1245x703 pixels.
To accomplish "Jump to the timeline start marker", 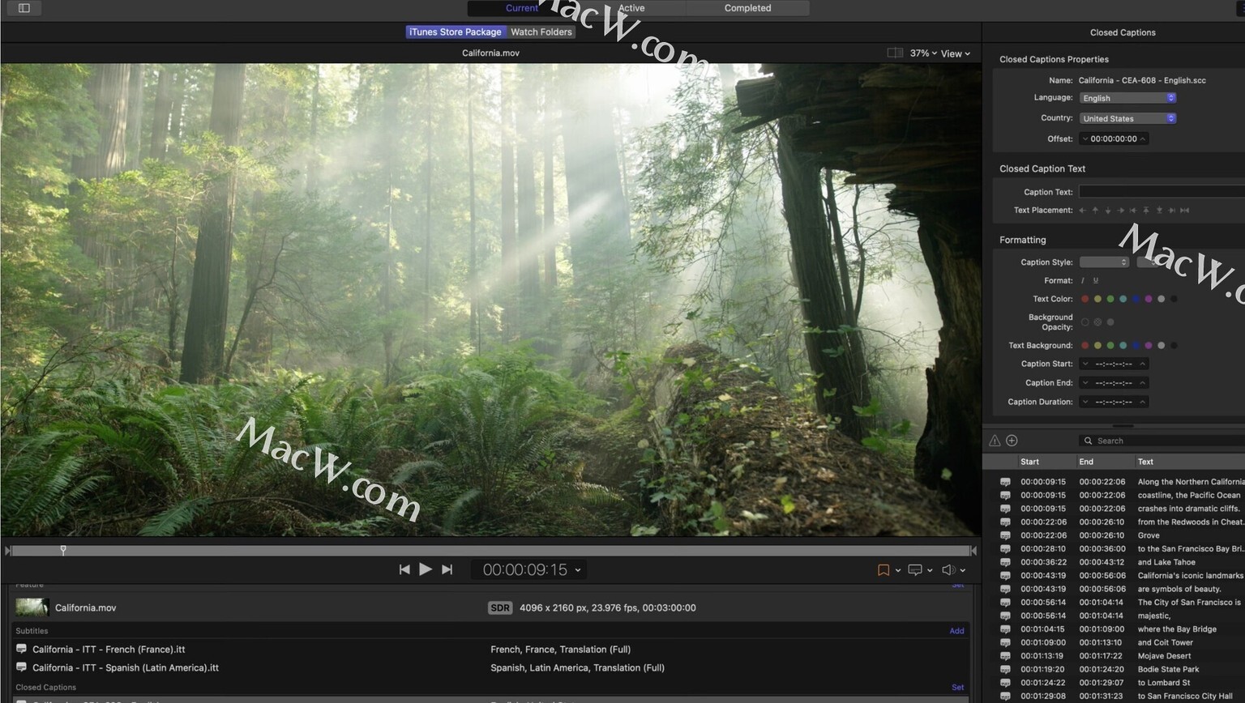I will (8, 551).
